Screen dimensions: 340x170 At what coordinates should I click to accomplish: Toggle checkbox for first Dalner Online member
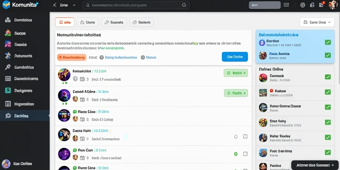tap(328, 77)
